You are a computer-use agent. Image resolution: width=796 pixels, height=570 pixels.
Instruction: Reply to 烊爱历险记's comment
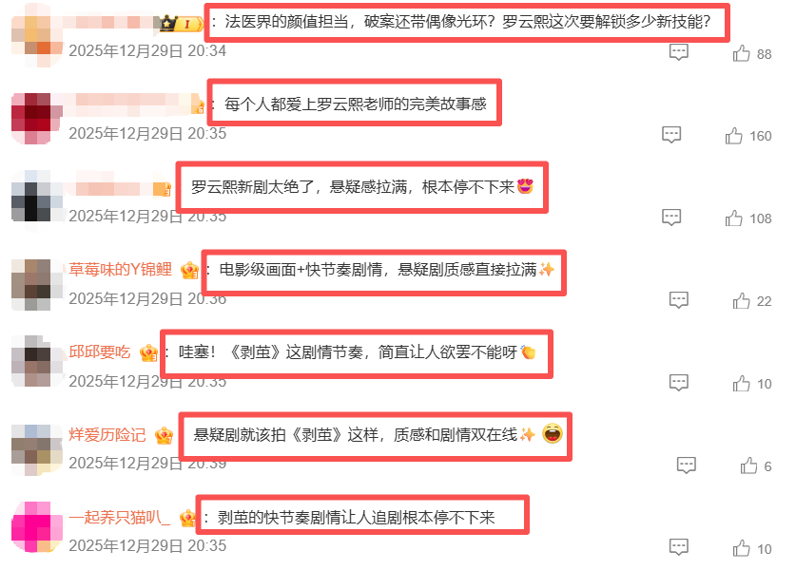(687, 465)
